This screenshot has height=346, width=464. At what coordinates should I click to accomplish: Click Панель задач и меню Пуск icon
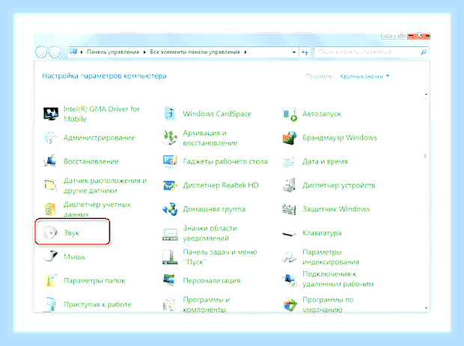pos(170,257)
